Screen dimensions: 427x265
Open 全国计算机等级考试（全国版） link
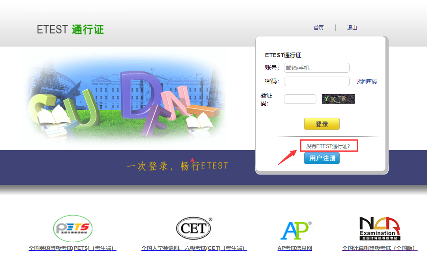pos(379,248)
